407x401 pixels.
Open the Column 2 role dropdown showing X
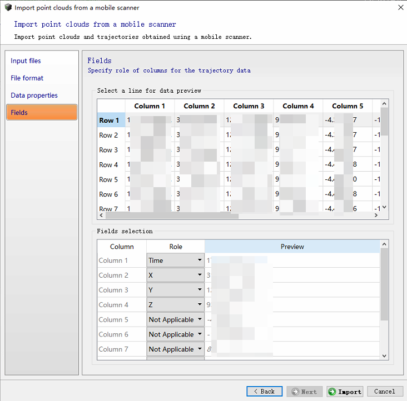(175, 275)
